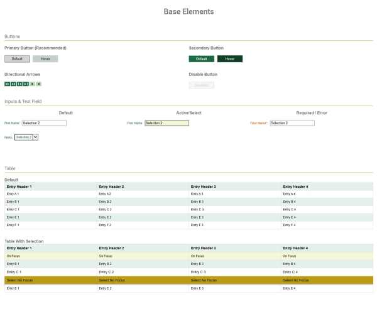Focus the Default First Name input field

pyautogui.click(x=44, y=122)
